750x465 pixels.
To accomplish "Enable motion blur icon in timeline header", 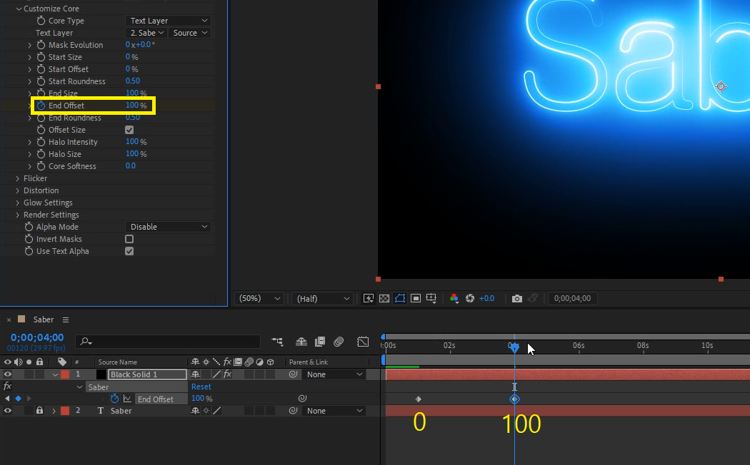I will [x=339, y=342].
